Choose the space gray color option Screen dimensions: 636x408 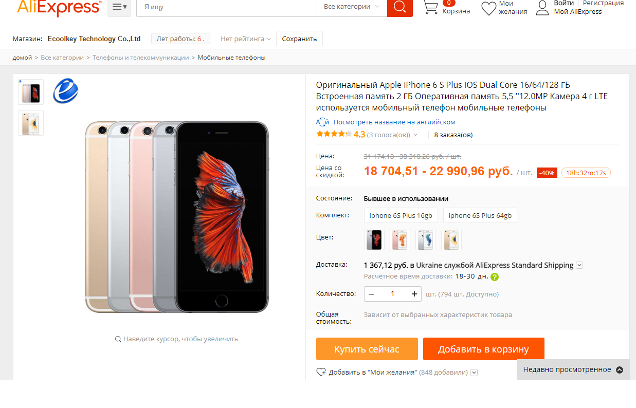coord(374,240)
